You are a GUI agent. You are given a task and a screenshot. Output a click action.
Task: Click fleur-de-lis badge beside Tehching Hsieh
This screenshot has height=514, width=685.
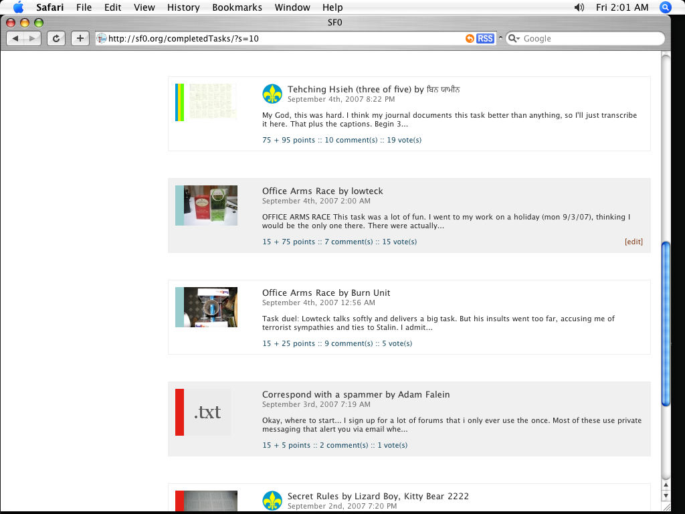point(272,94)
